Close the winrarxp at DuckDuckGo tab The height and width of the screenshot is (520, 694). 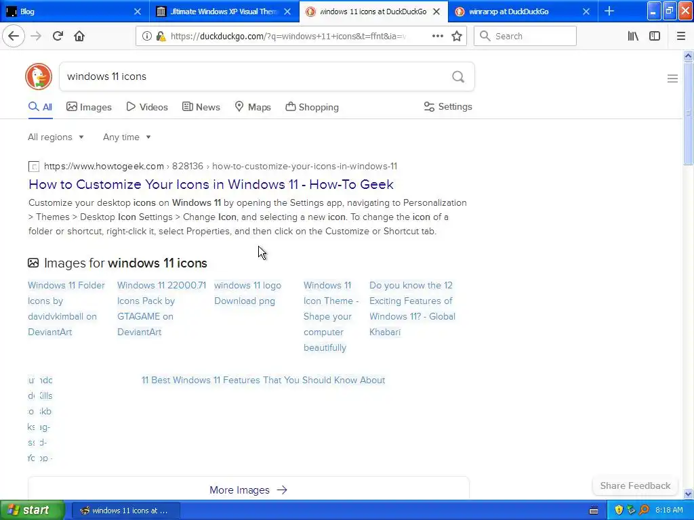(586, 12)
